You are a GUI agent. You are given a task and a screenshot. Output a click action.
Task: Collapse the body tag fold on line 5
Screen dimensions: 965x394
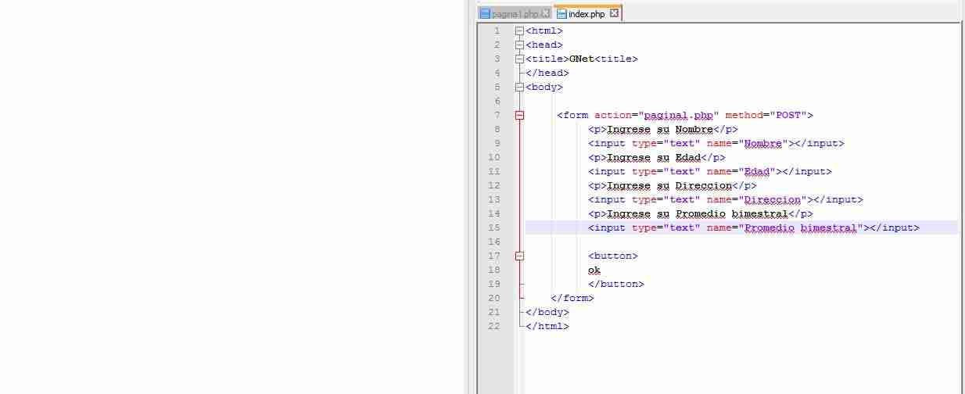[x=519, y=88]
